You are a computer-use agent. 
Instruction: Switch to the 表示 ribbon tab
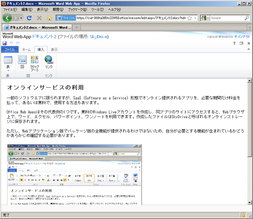point(54,50)
